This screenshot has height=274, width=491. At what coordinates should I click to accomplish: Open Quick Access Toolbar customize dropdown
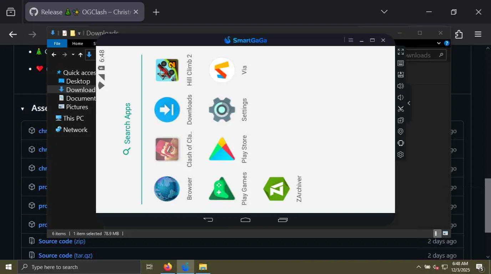79,33
